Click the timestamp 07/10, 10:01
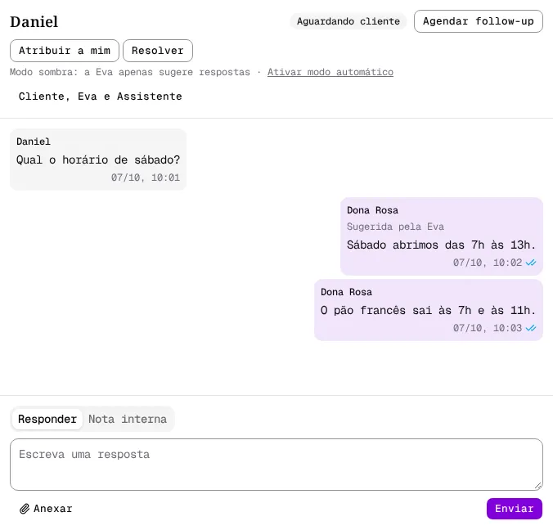Screen dimensions: 553x530 pos(146,177)
